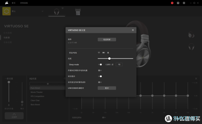The height and width of the screenshot is (124, 202).
Task: Close the VIRTUOSO SE settings dialog
Action: pos(133,30)
